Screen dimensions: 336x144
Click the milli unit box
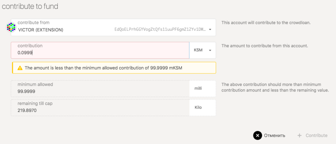tap(202, 89)
